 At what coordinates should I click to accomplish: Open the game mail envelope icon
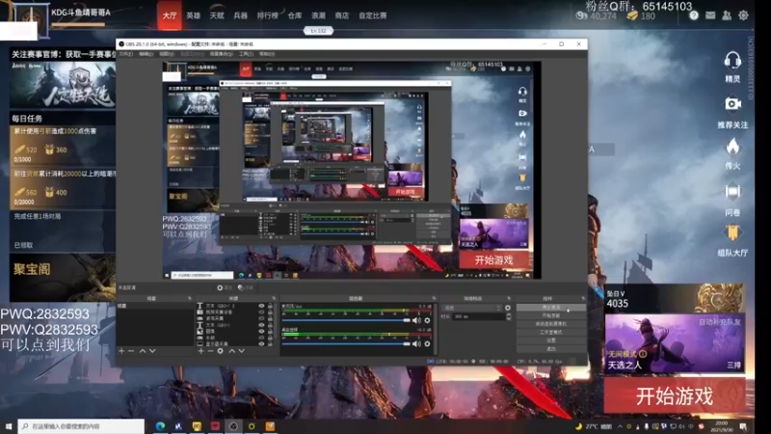tap(710, 15)
